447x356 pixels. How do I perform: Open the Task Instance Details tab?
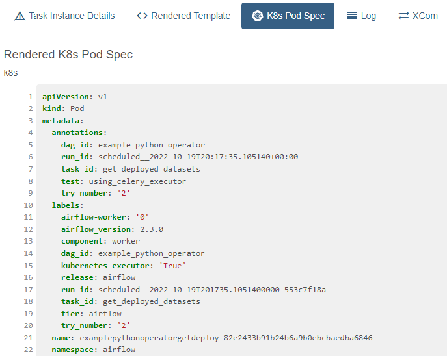64,16
